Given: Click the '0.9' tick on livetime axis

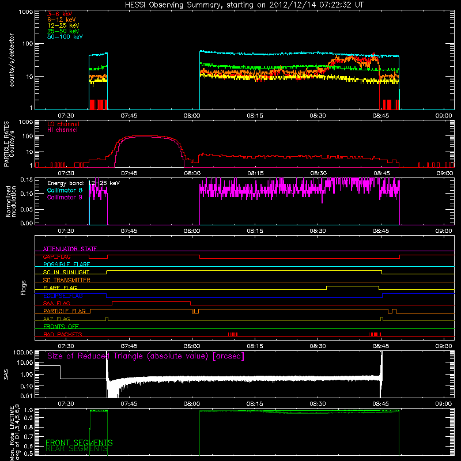Looking at the screenshot, I should click(29, 419).
